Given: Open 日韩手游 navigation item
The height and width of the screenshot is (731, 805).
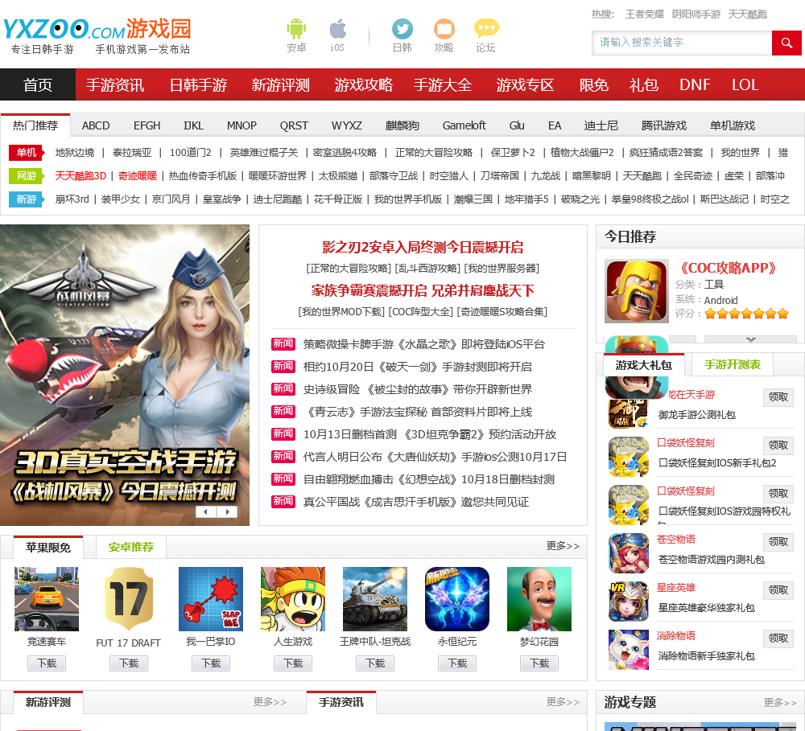Looking at the screenshot, I should pyautogui.click(x=198, y=84).
